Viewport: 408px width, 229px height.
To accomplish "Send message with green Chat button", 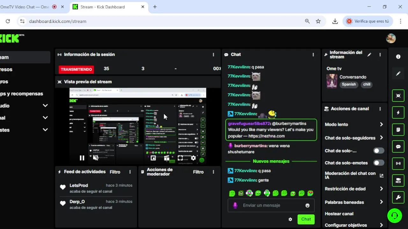I will pyautogui.click(x=306, y=219).
